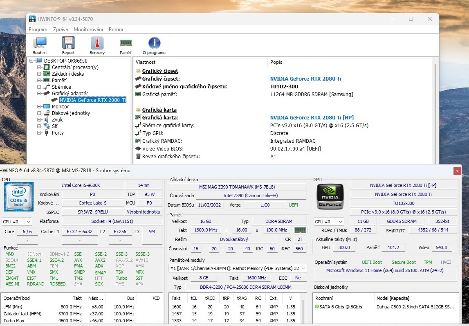Viewport: 469px width, 326px height.
Task: Open the Program menu
Action: pyautogui.click(x=38, y=29)
